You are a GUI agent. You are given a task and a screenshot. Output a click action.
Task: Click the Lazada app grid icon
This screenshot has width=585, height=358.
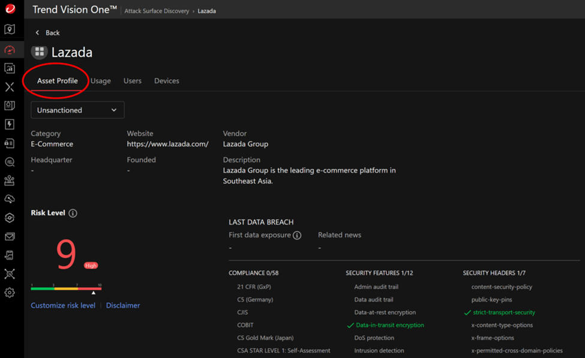(x=39, y=52)
